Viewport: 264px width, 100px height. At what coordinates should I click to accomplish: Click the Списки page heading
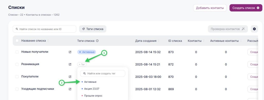pyautogui.click(x=16, y=7)
